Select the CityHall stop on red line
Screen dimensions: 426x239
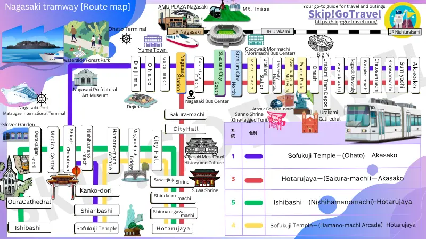click(x=186, y=129)
